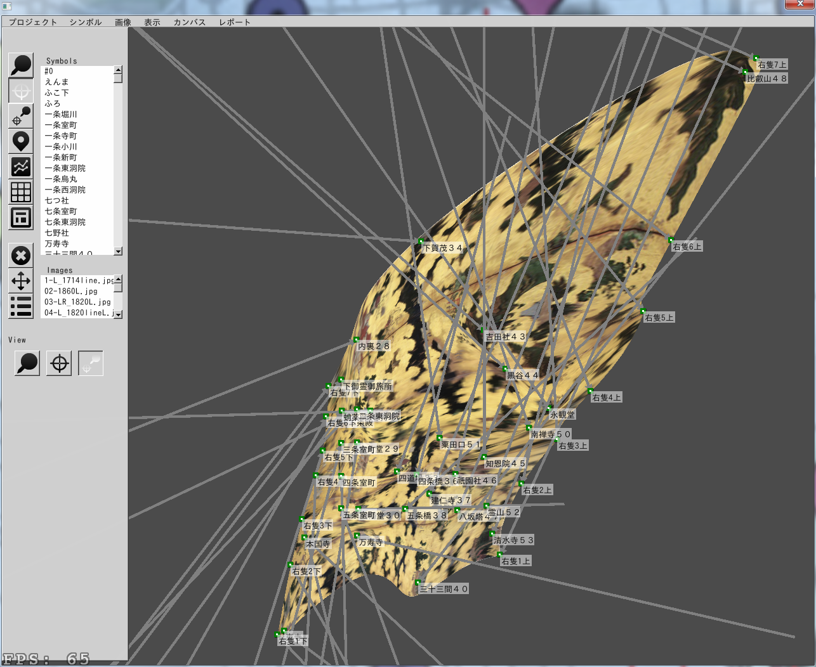Click the Images list scroll-down arrow

(118, 314)
